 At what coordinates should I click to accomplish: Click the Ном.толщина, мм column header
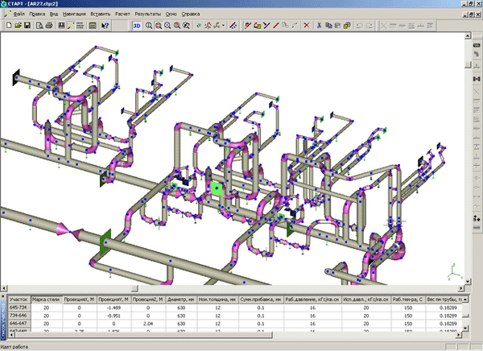[218, 299]
